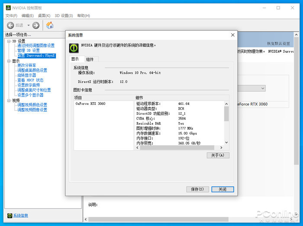The image size is (303, 226).
Task: Click the 内存带宽 360.05 GB/秒 row
Action: click(x=168, y=143)
